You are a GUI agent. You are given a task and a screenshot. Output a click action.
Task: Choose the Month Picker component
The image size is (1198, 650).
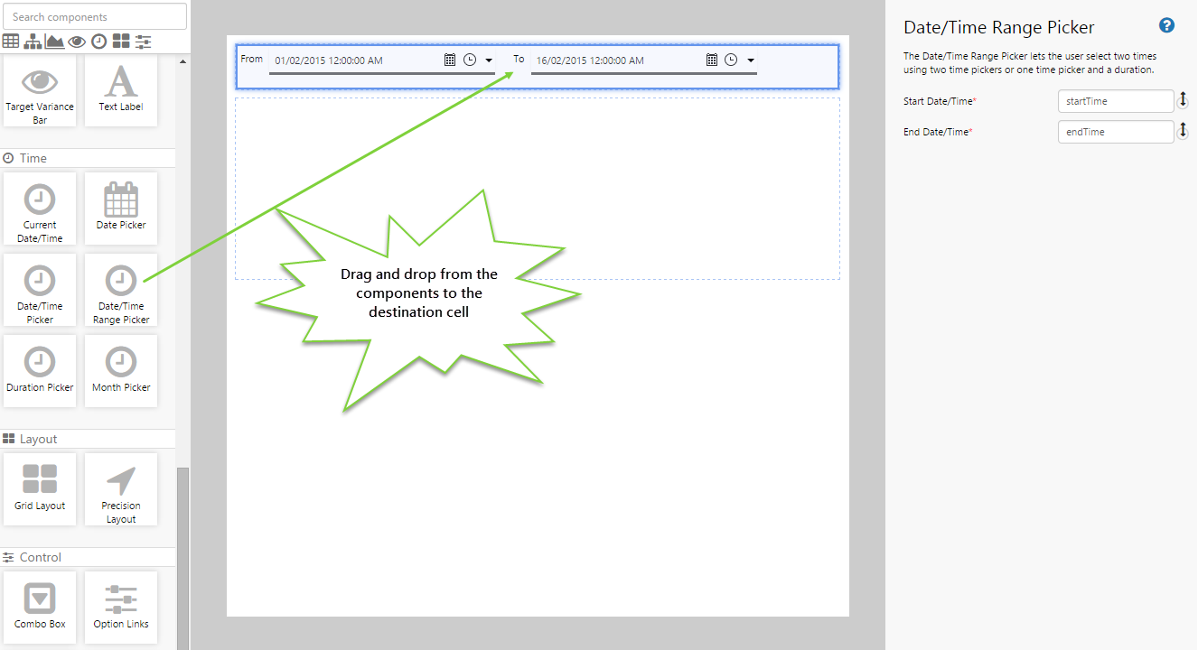tap(121, 370)
